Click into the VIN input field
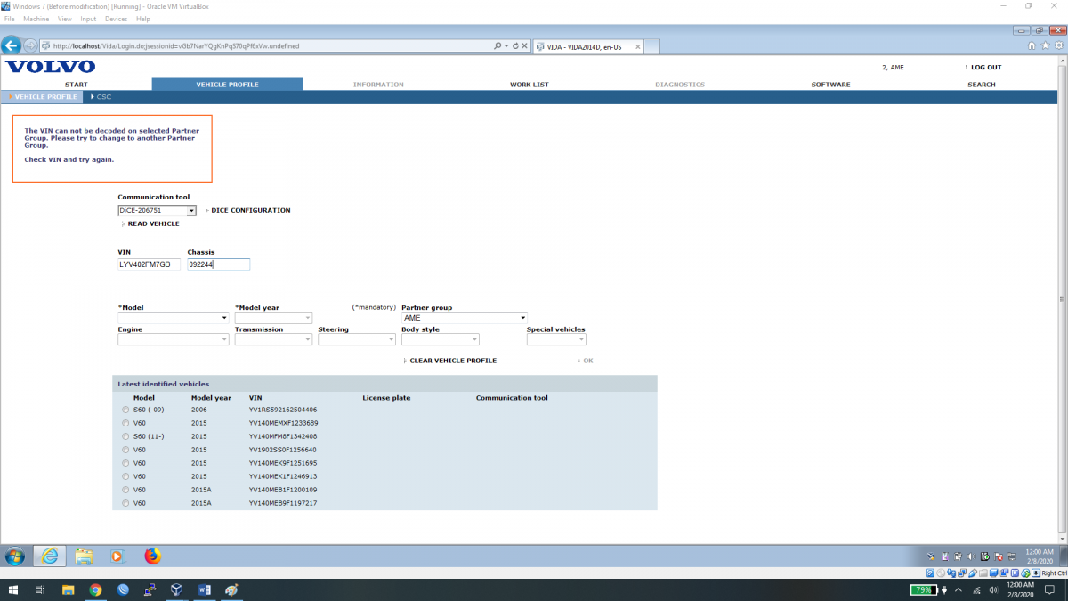The width and height of the screenshot is (1068, 601). tap(149, 264)
